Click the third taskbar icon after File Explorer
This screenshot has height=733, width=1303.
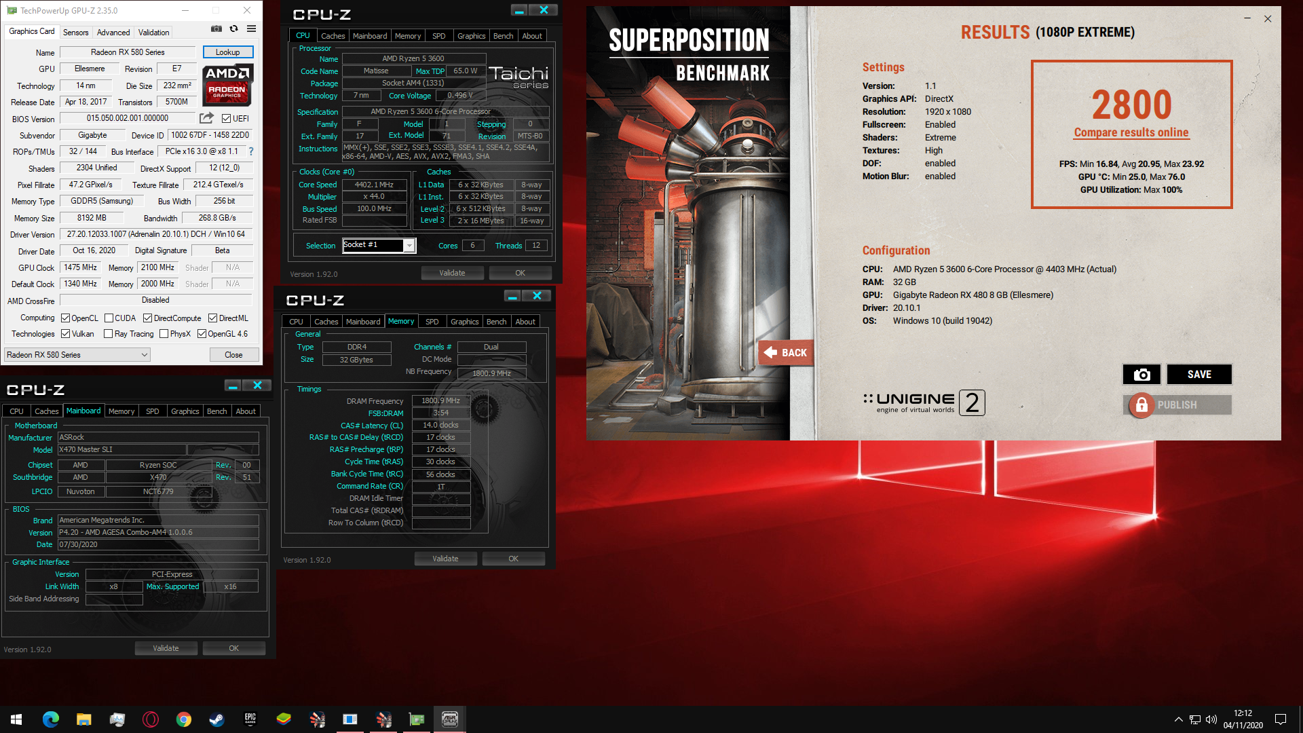(x=183, y=719)
